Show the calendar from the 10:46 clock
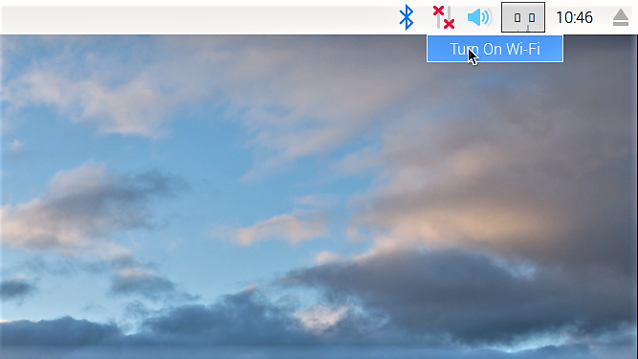 574,17
